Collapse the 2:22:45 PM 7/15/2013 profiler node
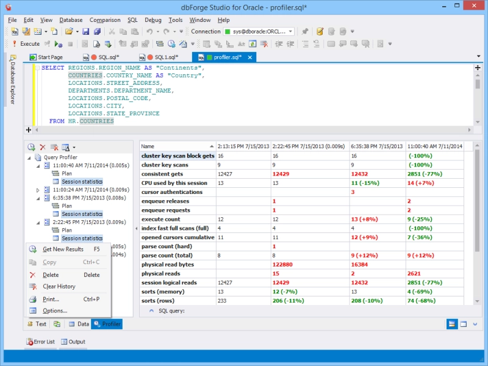The width and height of the screenshot is (488, 366). 38,223
